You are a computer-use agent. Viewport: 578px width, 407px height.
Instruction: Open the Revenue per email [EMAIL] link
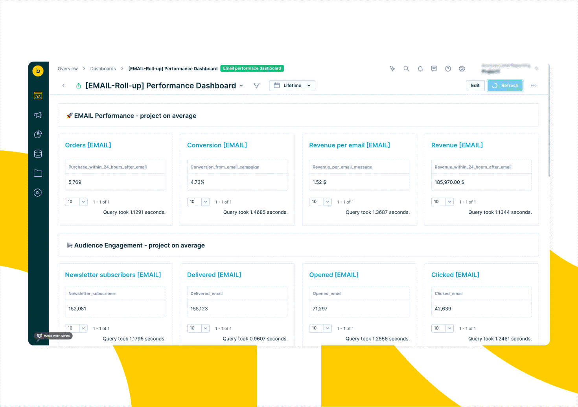[350, 145]
